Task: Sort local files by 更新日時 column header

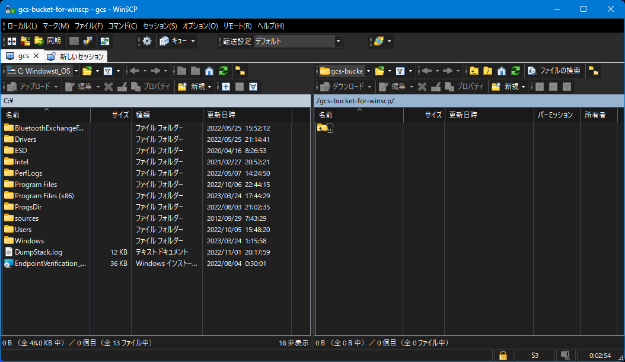Action: click(x=247, y=115)
